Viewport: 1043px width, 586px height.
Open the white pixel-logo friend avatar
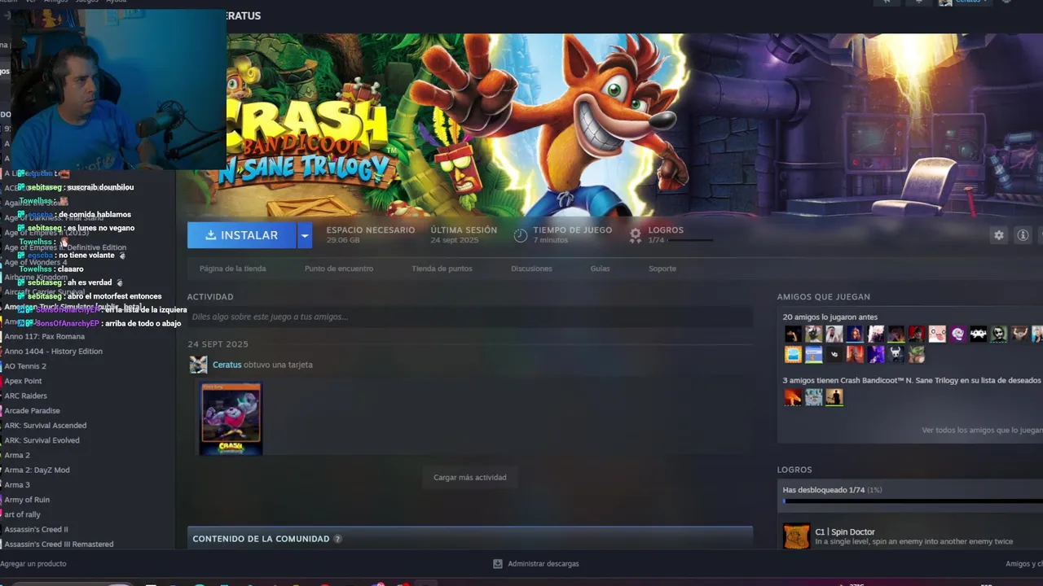[978, 334]
